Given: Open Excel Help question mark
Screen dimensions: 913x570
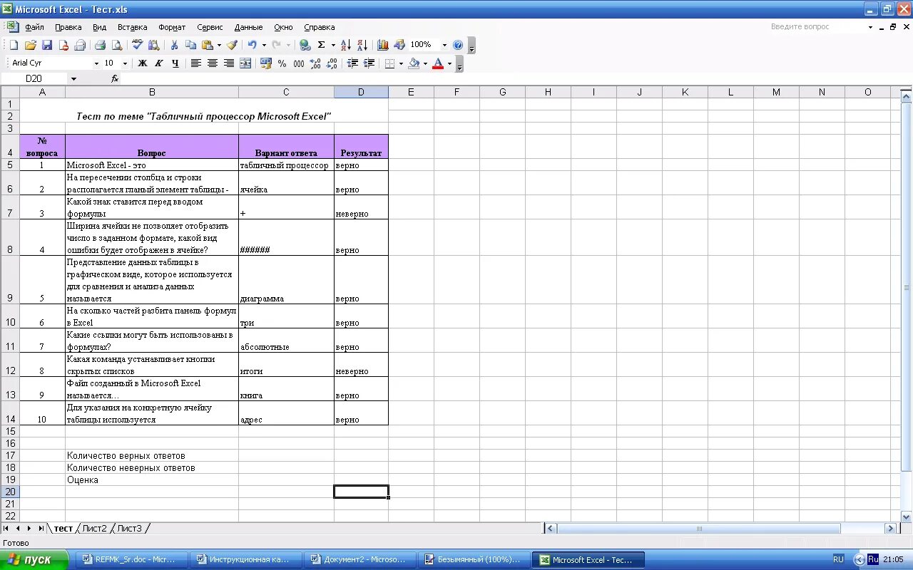Looking at the screenshot, I should click(x=458, y=45).
